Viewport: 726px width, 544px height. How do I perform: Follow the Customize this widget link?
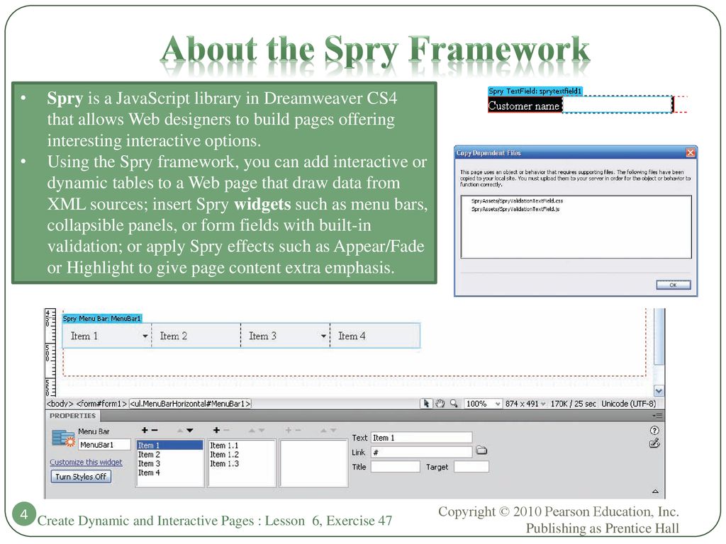[x=86, y=462]
